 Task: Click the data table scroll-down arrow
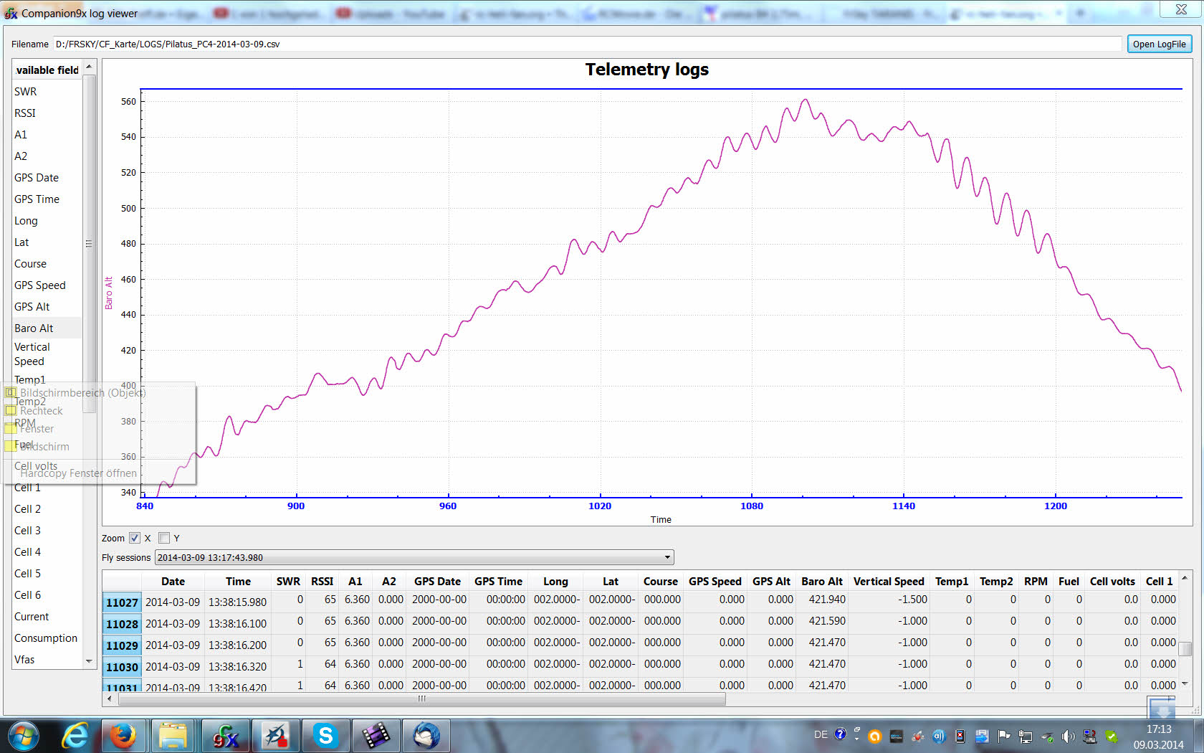(1185, 684)
